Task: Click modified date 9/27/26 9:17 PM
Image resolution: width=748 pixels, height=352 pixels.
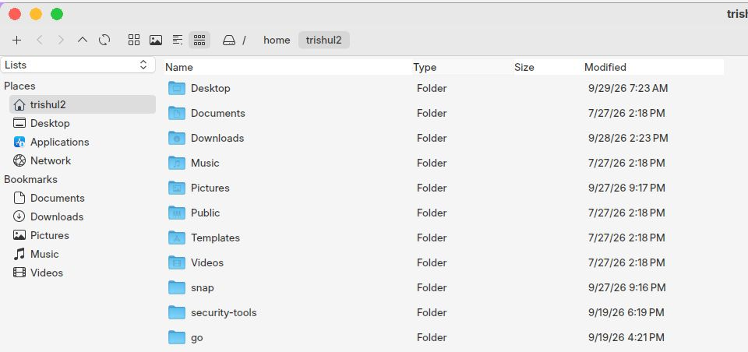Action: (626, 188)
